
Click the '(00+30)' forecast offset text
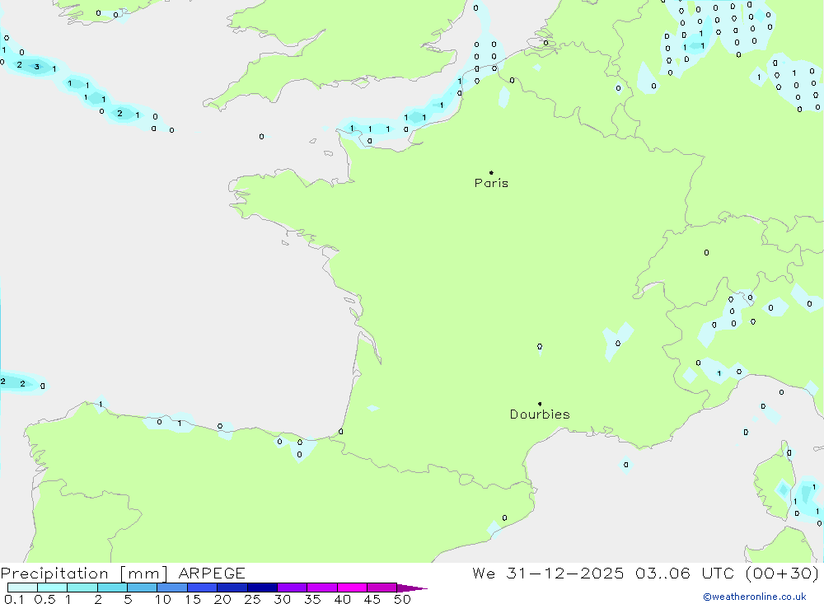click(782, 573)
